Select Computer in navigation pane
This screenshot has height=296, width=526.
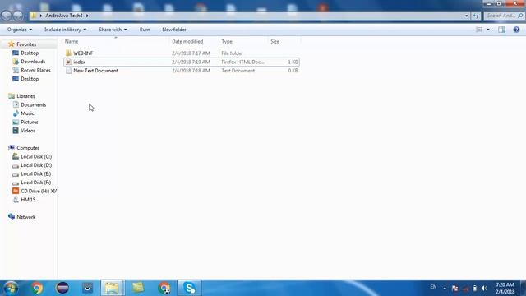click(x=28, y=148)
